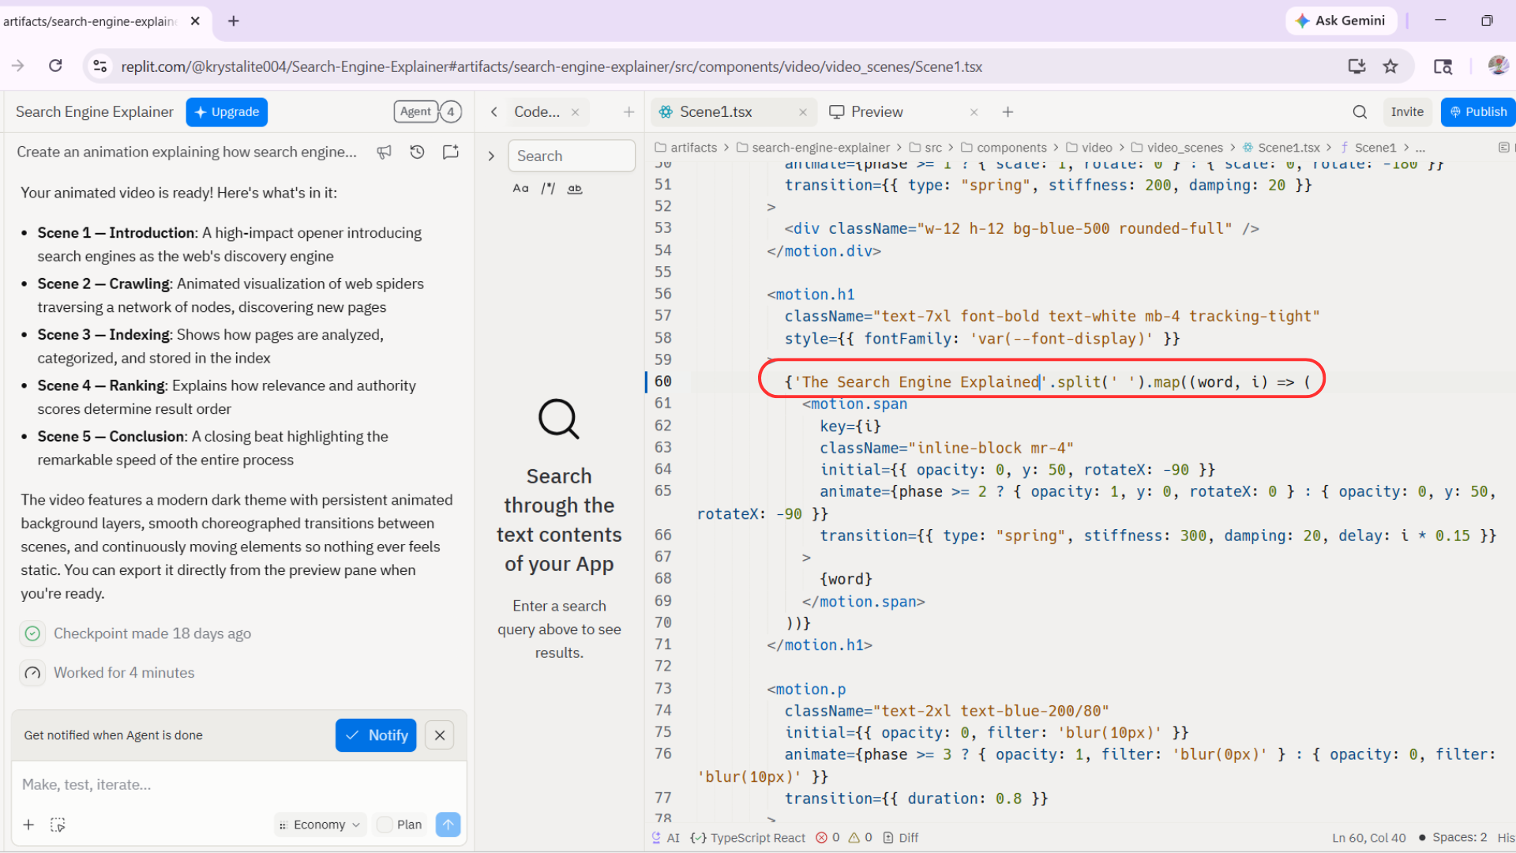The height and width of the screenshot is (853, 1516).
Task: Open components folder breadcrumb
Action: click(1004, 148)
